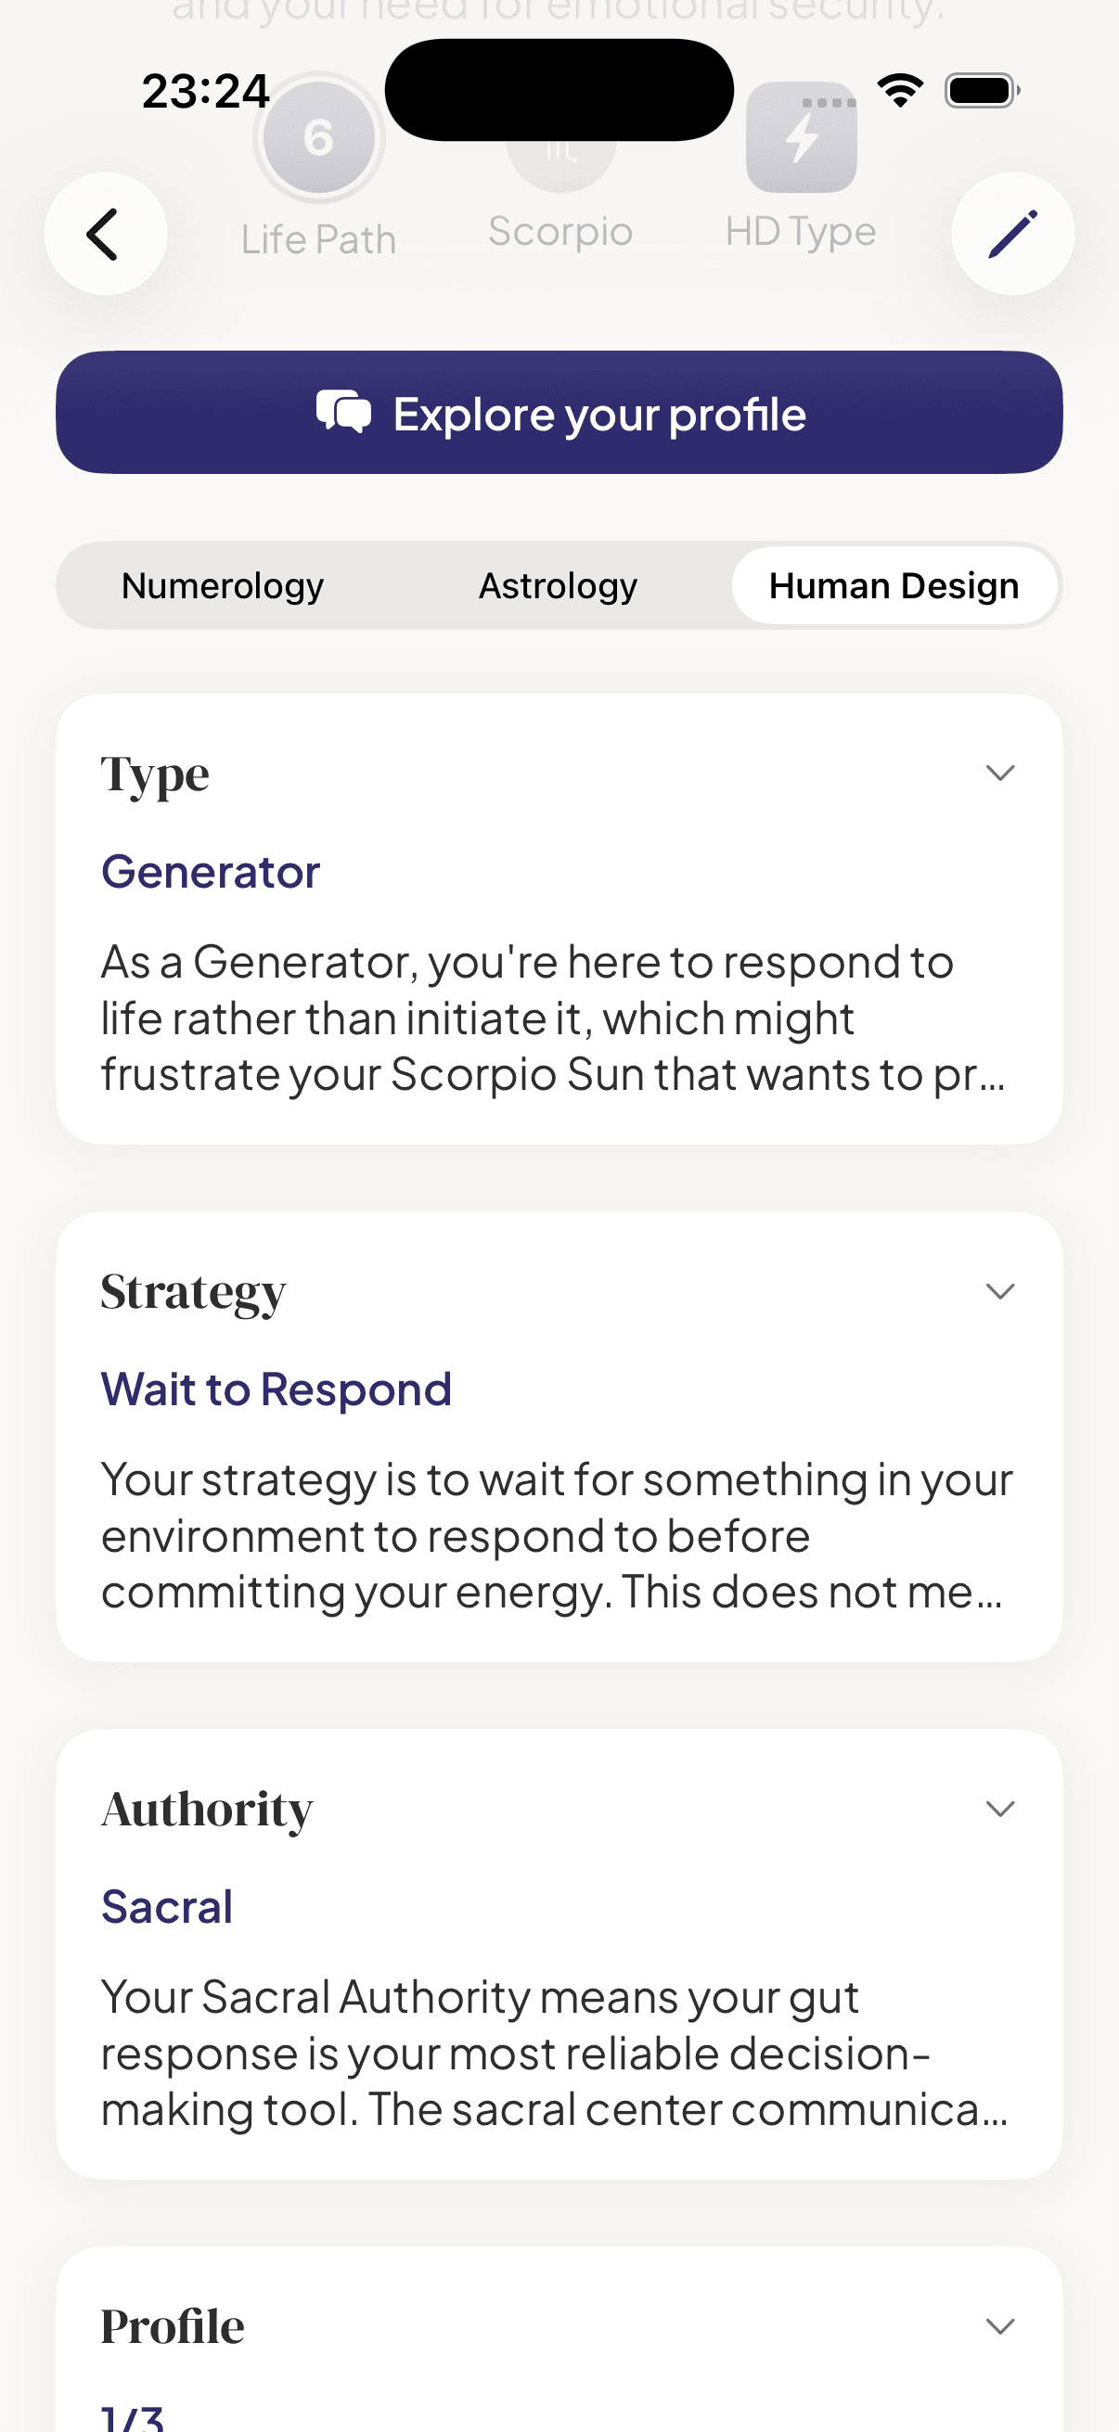Select the Human Design tab
Viewport: 1119px width, 2432px height.
click(894, 585)
